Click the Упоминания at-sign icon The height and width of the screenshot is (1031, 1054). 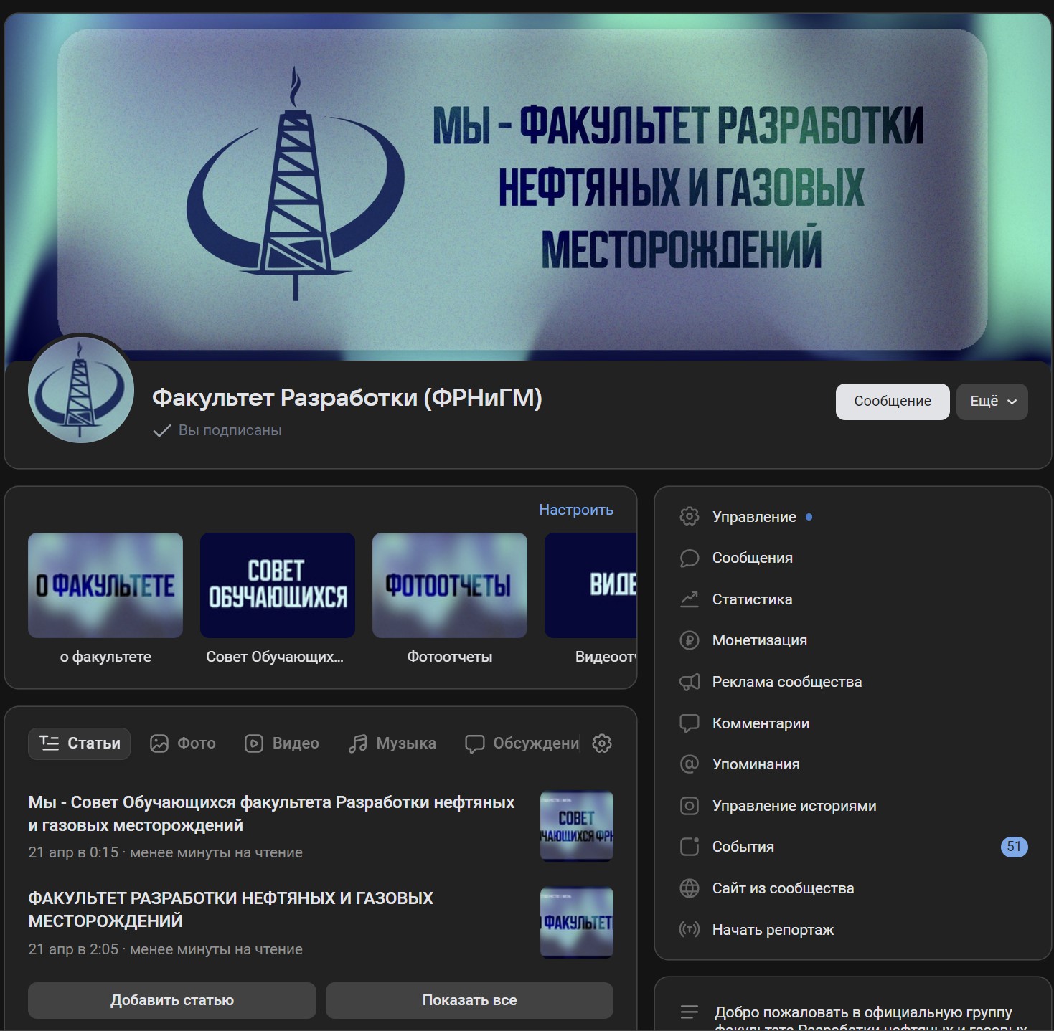pos(689,764)
